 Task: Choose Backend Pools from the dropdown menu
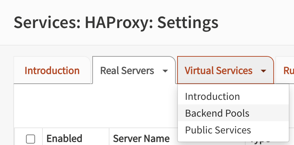(217, 113)
